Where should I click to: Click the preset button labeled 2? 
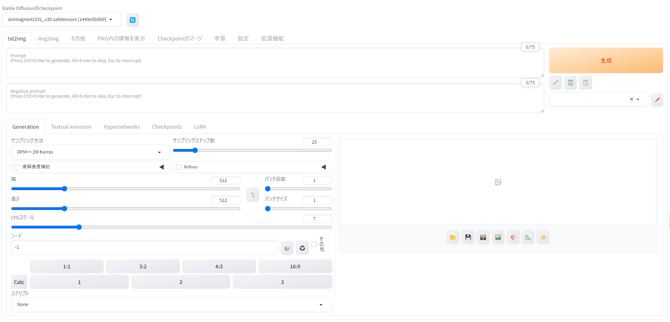pyautogui.click(x=181, y=282)
